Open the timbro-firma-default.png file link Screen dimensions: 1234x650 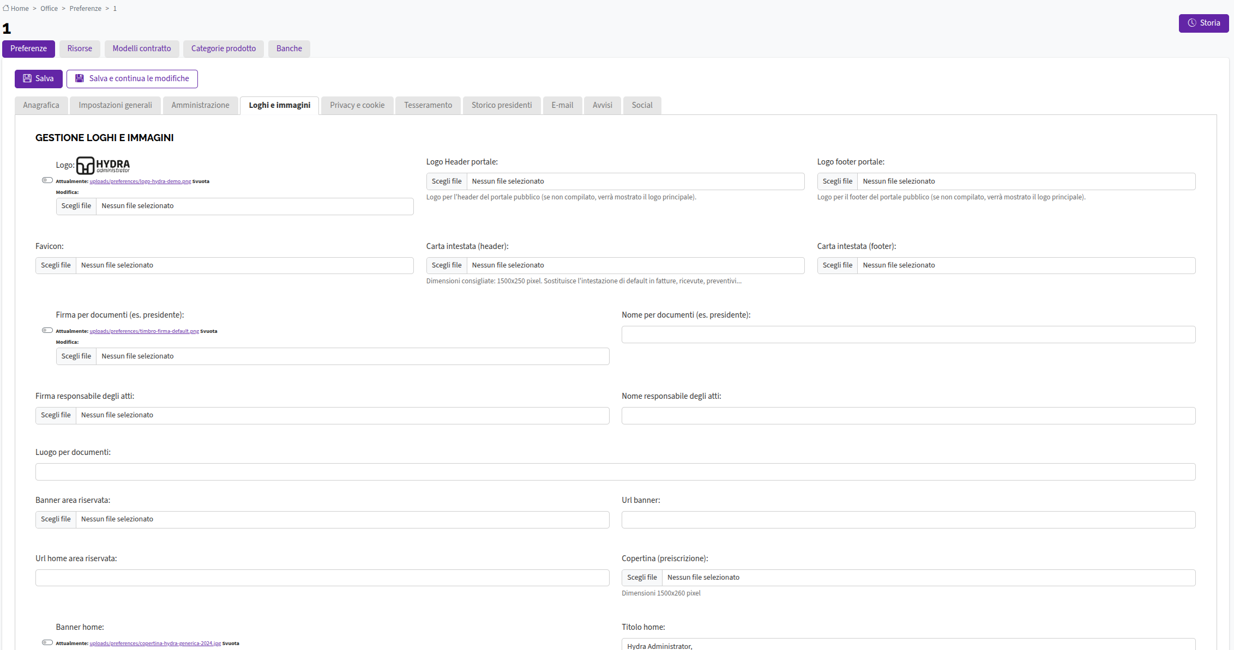tap(144, 331)
